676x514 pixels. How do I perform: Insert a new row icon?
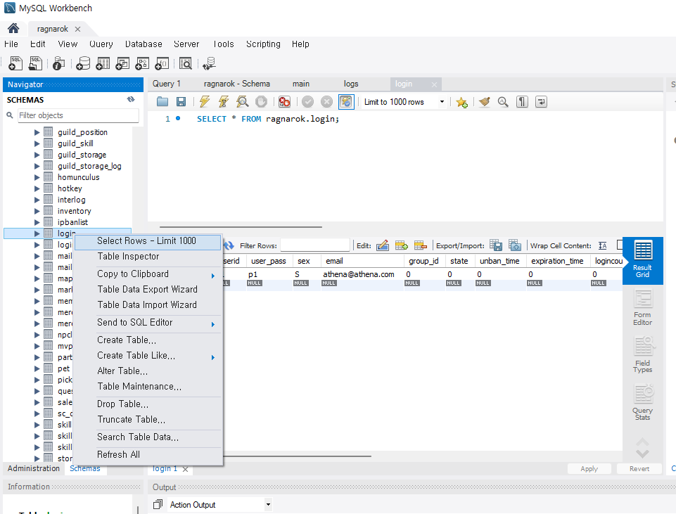tap(402, 245)
